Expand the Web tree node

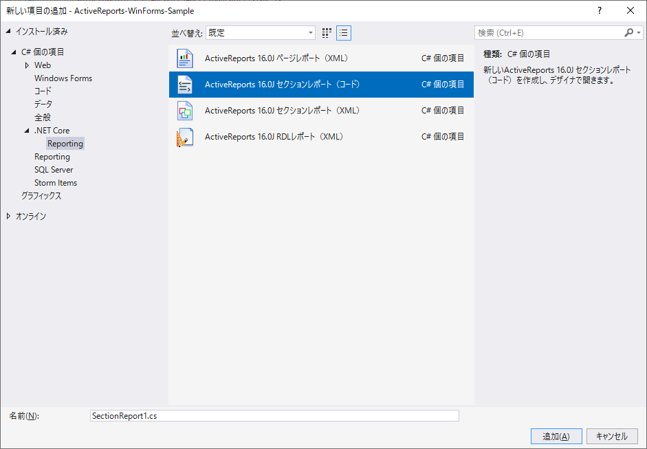(28, 65)
